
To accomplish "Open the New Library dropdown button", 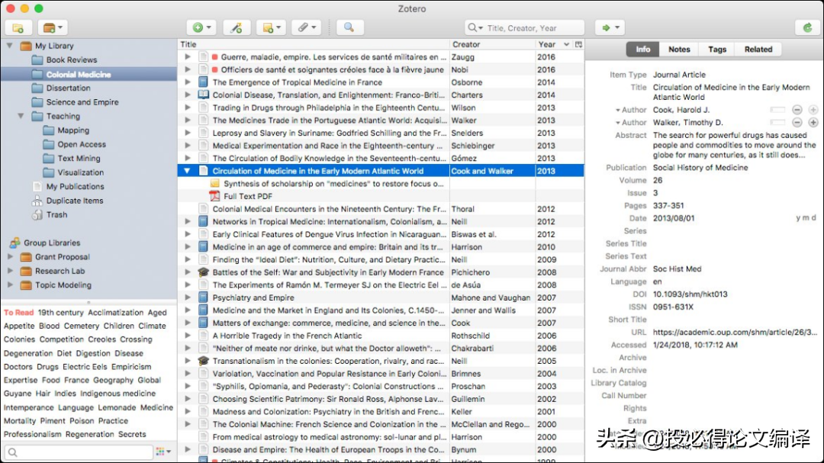I will coord(53,27).
